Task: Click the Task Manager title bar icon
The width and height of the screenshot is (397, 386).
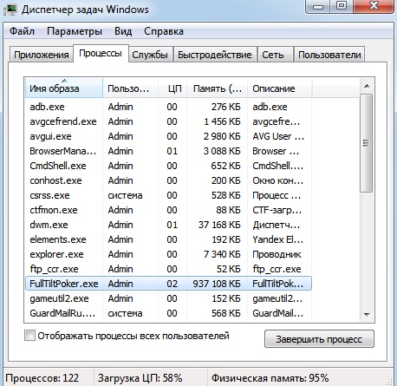Action: 11,10
